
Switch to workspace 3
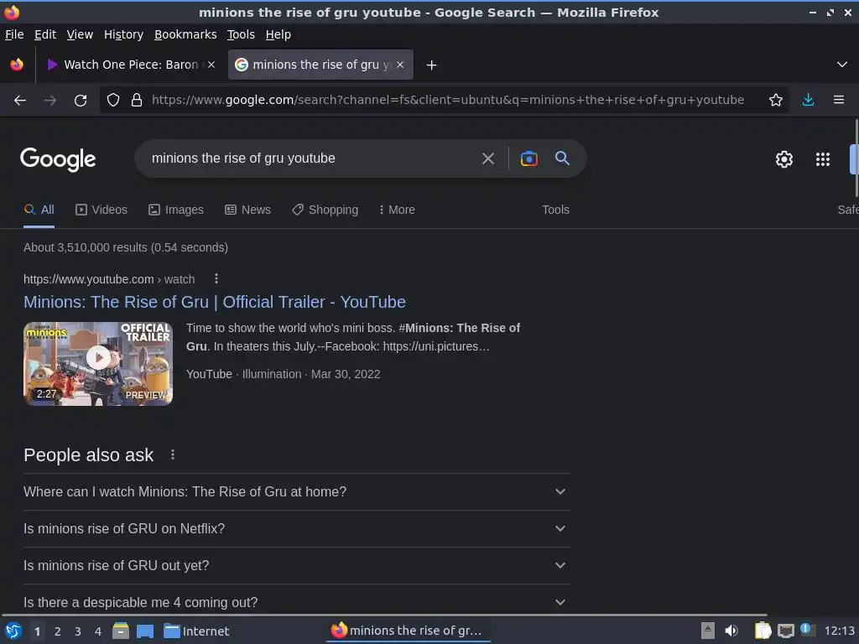(x=78, y=631)
